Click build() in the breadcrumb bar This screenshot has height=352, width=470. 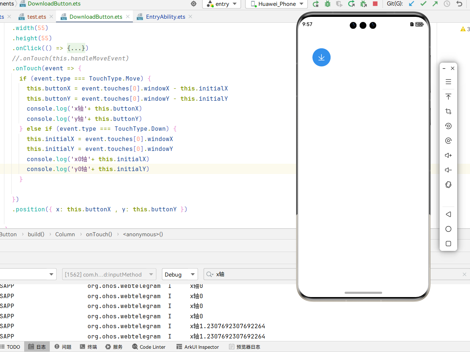click(x=36, y=234)
